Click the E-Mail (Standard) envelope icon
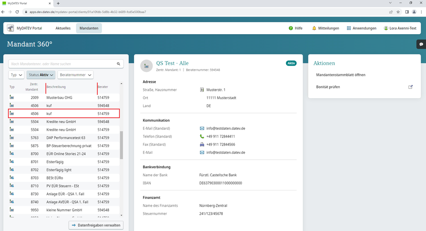426x231 pixels. (x=202, y=128)
